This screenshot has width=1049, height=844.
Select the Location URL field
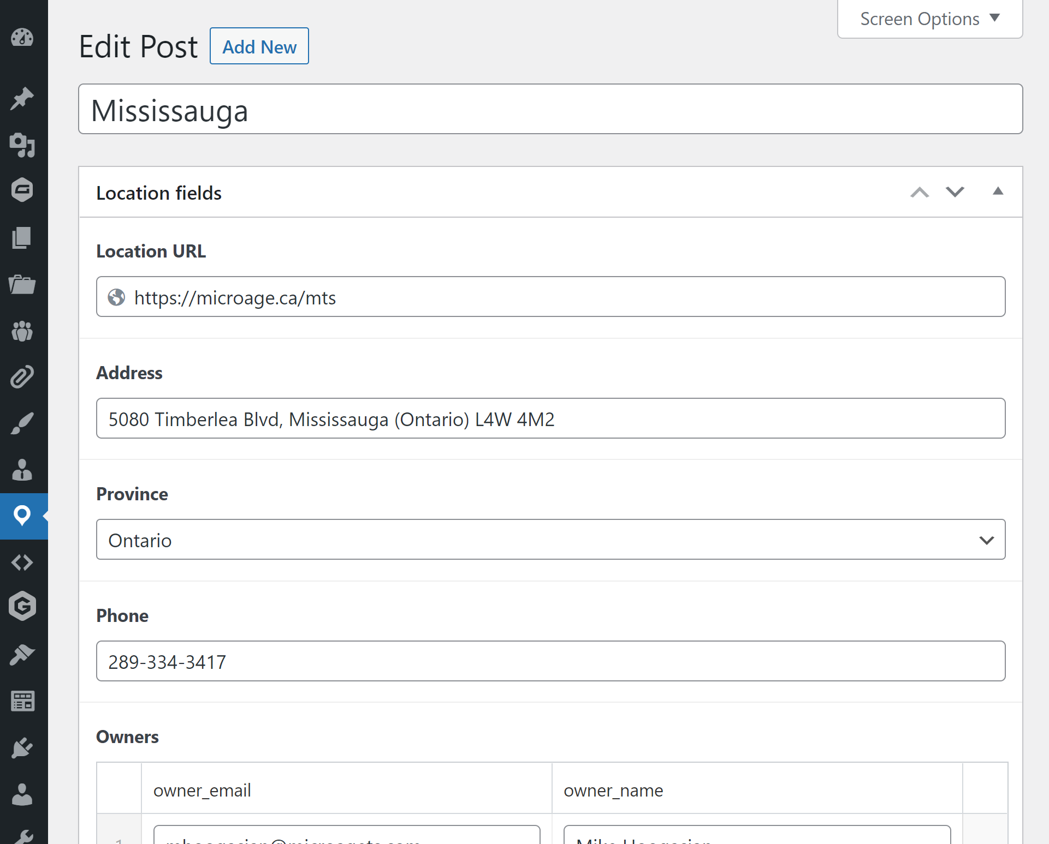(x=550, y=297)
